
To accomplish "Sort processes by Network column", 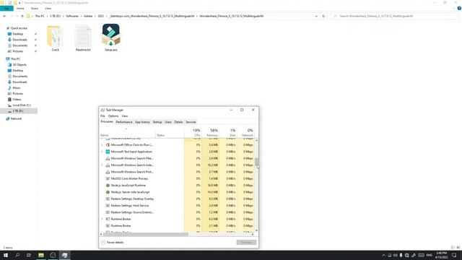I will coord(245,132).
